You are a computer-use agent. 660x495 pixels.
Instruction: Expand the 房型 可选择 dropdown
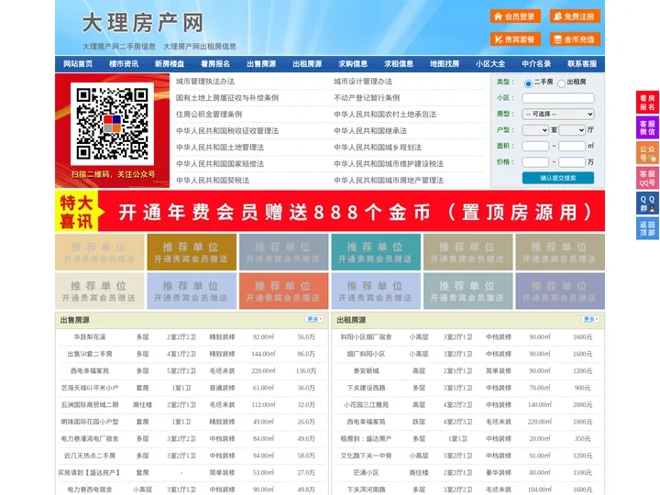558,114
